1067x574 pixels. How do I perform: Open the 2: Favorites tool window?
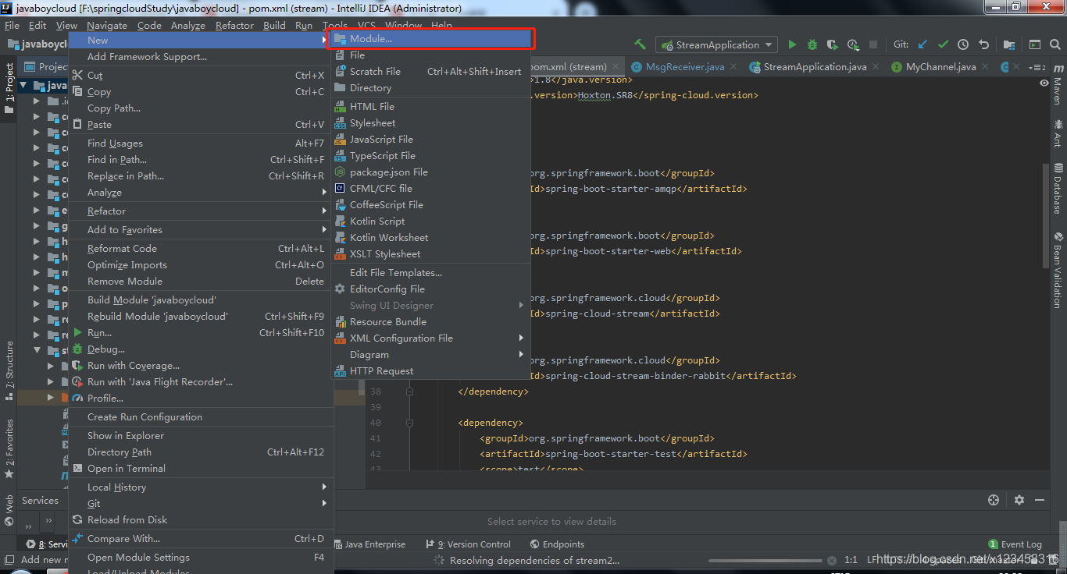[x=9, y=448]
